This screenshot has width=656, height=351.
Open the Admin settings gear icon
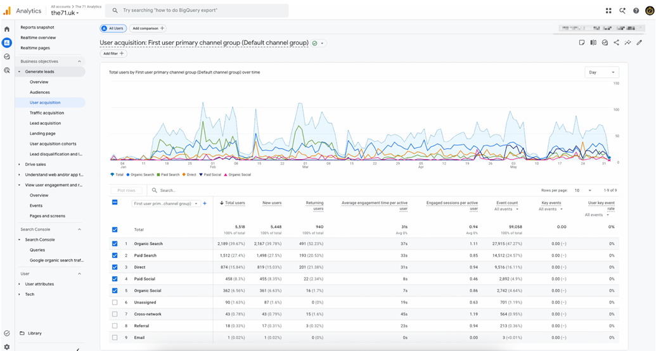tap(7, 347)
